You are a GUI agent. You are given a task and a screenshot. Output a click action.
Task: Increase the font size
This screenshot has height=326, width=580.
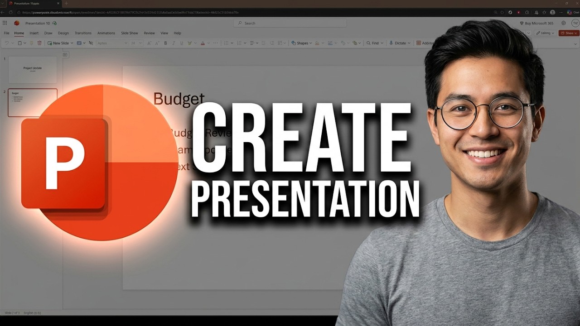coord(149,43)
